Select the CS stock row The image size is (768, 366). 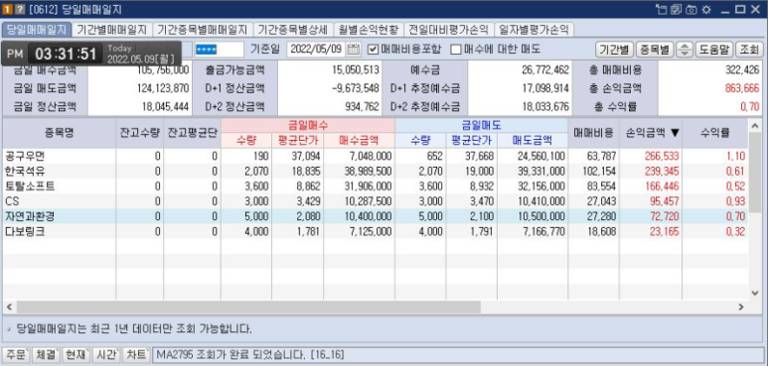point(375,201)
